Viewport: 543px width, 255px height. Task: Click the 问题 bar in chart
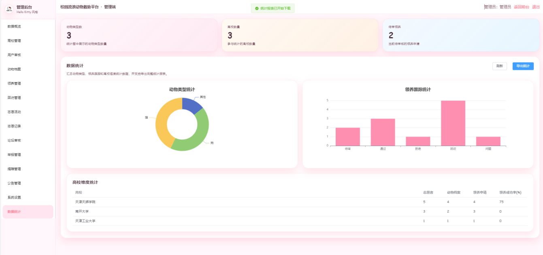pos(488,141)
